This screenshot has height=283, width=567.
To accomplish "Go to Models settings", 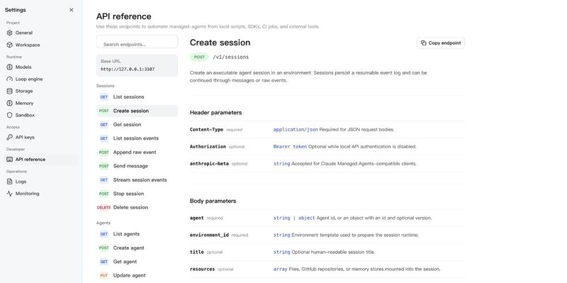I will 41,67.
